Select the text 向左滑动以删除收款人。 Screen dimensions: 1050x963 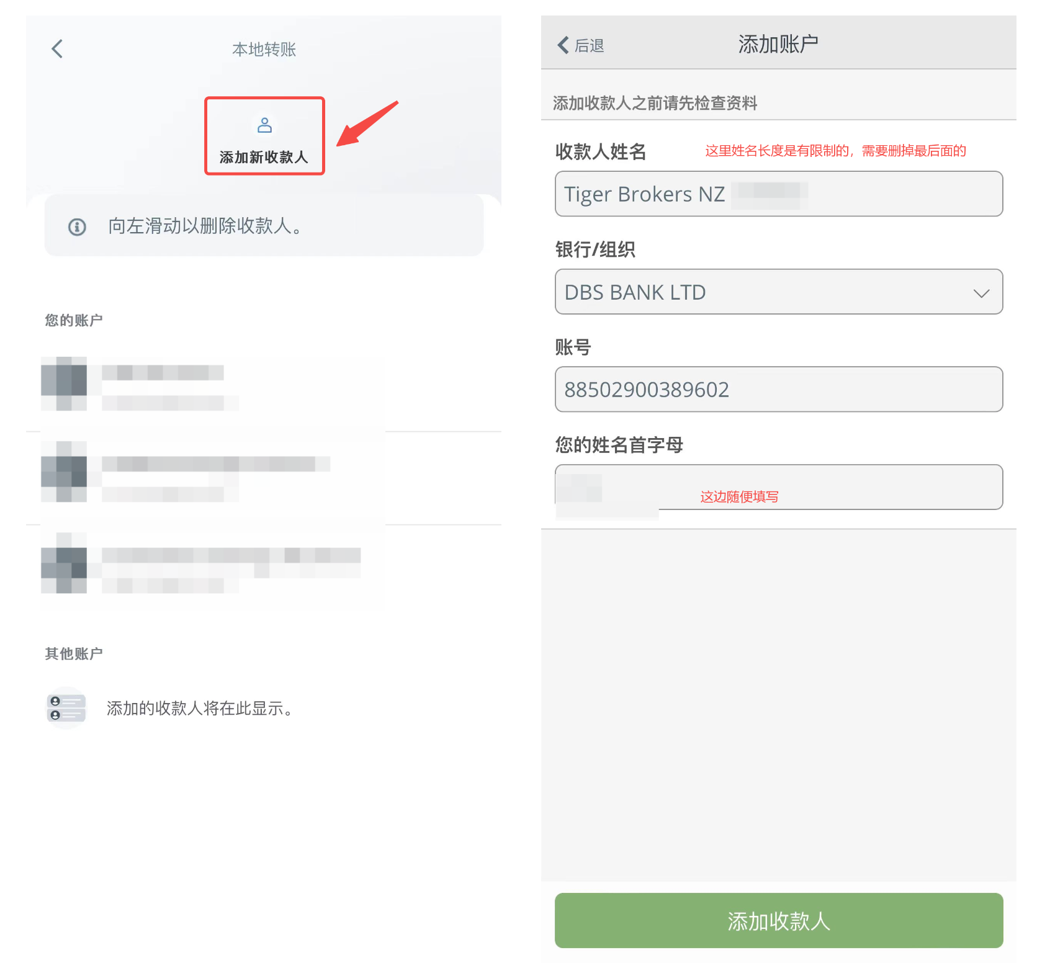(205, 226)
